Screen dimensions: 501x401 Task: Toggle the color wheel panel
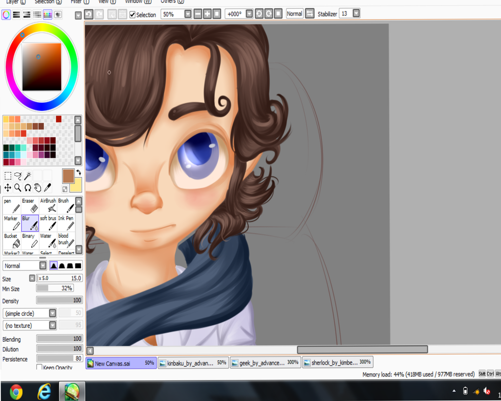click(6, 14)
